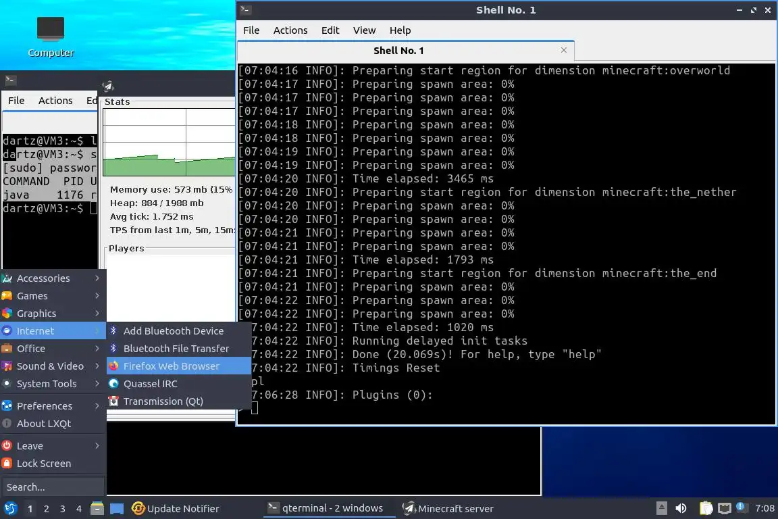Image resolution: width=778 pixels, height=519 pixels.
Task: Expand Games submenu
Action: pos(53,296)
